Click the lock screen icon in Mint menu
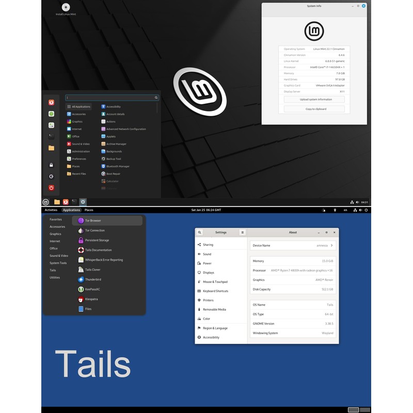The image size is (413, 413). 51,165
